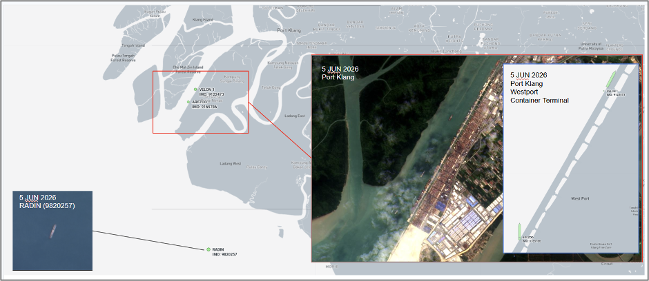Click the Bandar Bukit Tinggi map label
Screen dimensions: 649x281
(x=327, y=27)
